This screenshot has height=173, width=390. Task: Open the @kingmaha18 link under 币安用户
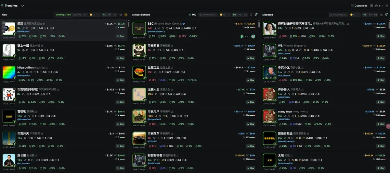(x=154, y=119)
